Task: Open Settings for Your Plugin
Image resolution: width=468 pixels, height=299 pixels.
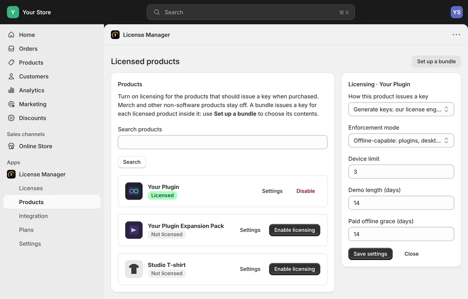Action: [x=272, y=191]
